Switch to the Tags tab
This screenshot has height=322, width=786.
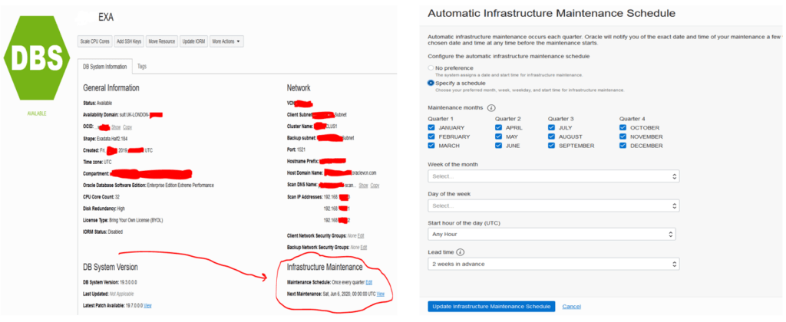[x=142, y=66]
